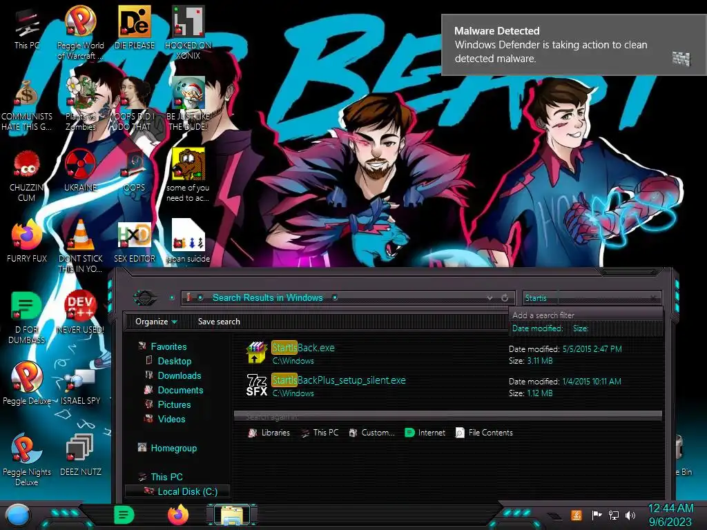Viewport: 707px width, 530px height.
Task: Select the Peggle Nights Deluxe desktop icon
Action: [x=27, y=460]
